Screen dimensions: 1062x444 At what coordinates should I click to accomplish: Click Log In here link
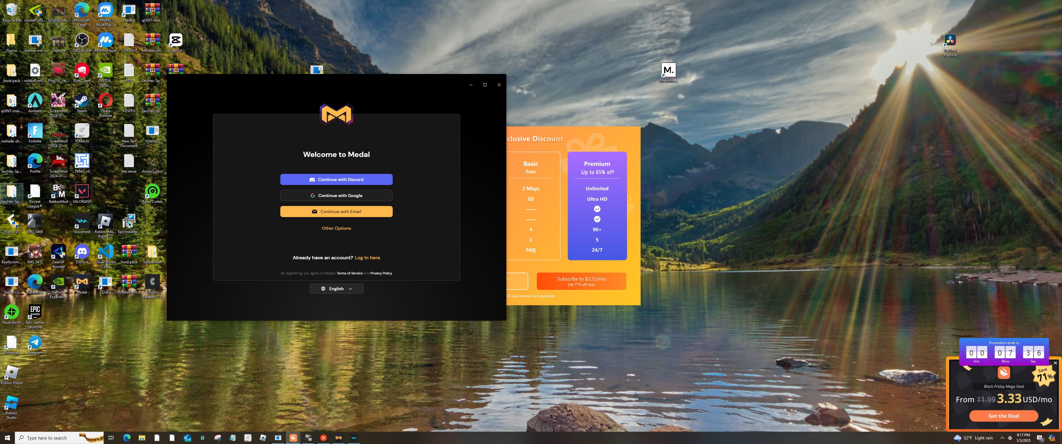367,258
